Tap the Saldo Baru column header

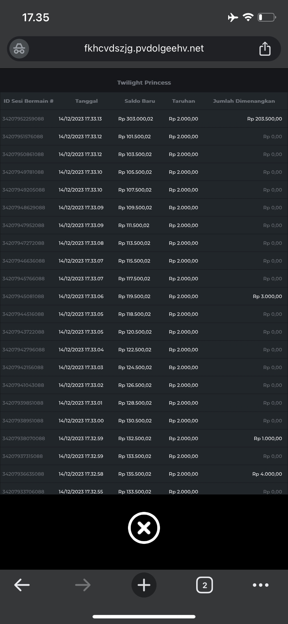(139, 101)
